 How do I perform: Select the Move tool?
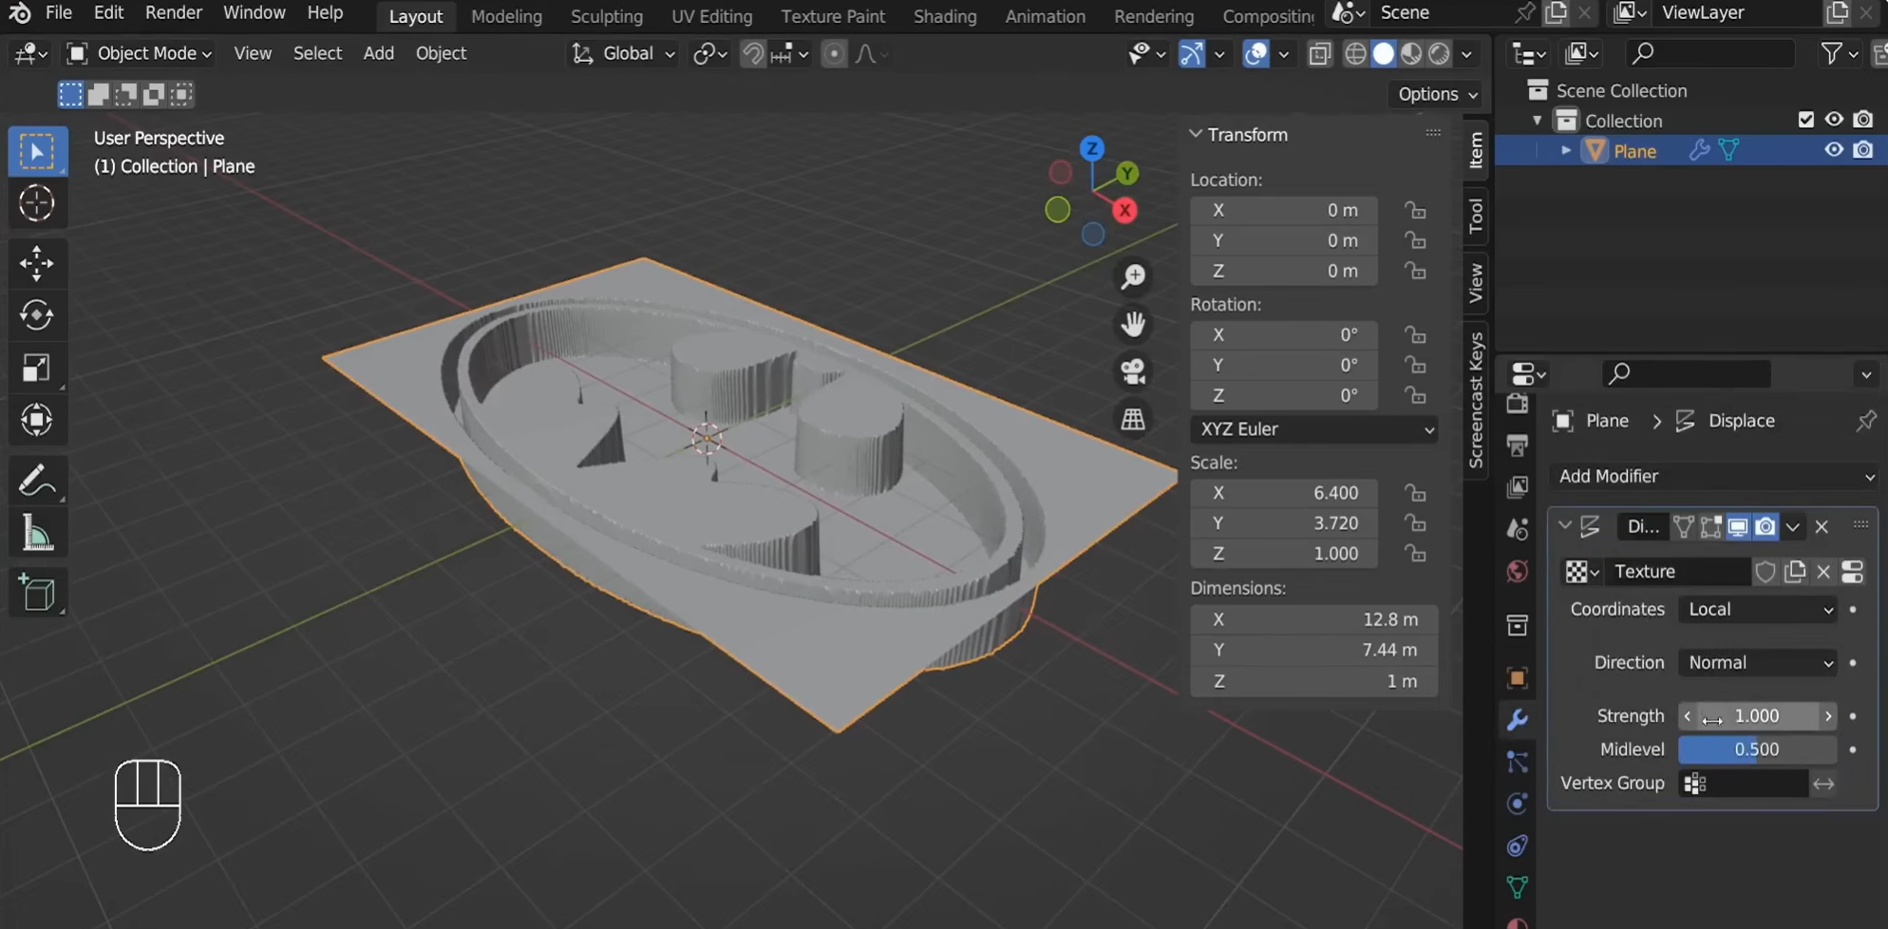click(37, 263)
